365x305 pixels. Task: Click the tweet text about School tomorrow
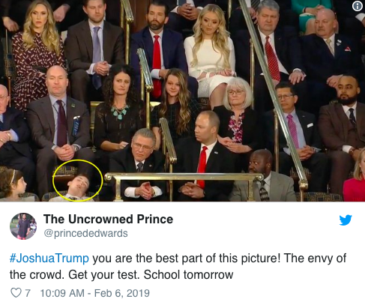pyautogui.click(x=121, y=267)
